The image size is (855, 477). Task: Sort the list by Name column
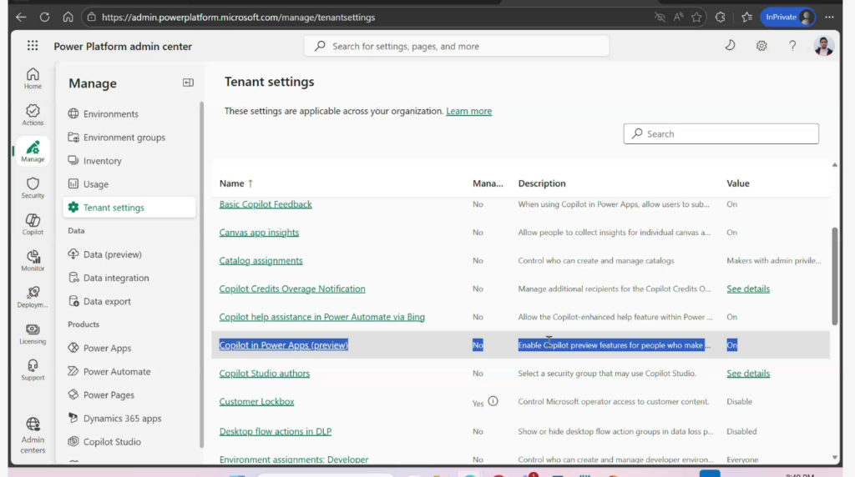(x=232, y=183)
